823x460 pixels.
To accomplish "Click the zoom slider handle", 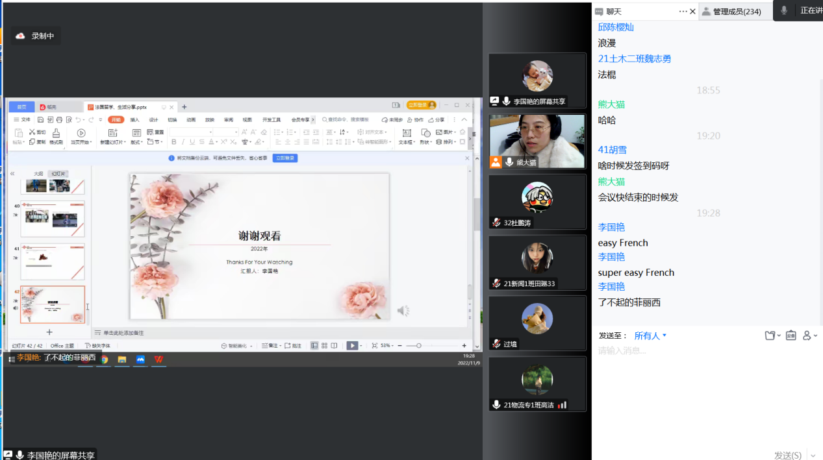I will (x=419, y=346).
